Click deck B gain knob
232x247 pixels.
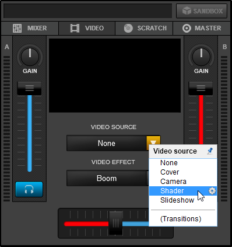(x=201, y=57)
